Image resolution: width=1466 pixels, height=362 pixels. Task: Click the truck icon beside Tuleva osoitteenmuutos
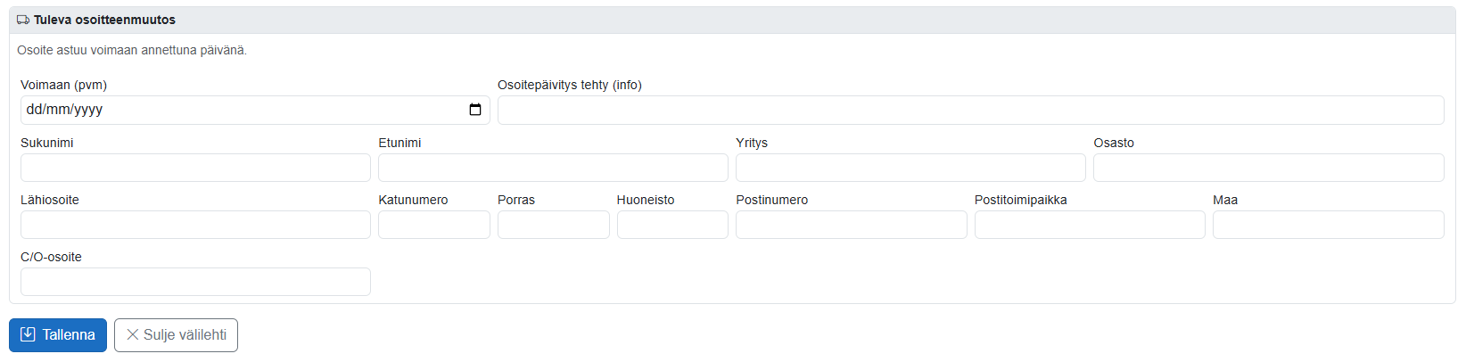pos(23,20)
